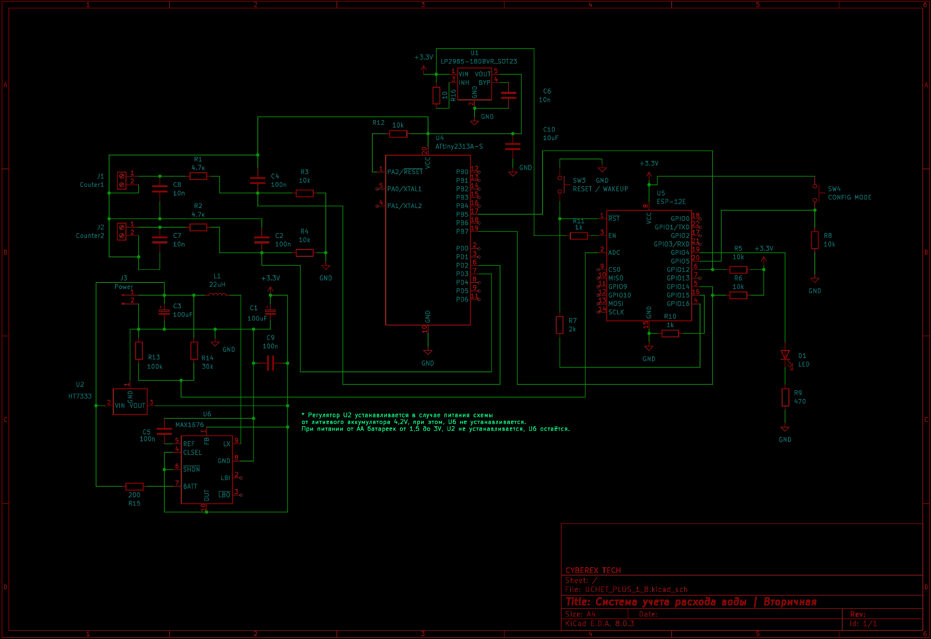Select the C8 10n capacitor symbol
This screenshot has width=931, height=639.
(x=160, y=189)
